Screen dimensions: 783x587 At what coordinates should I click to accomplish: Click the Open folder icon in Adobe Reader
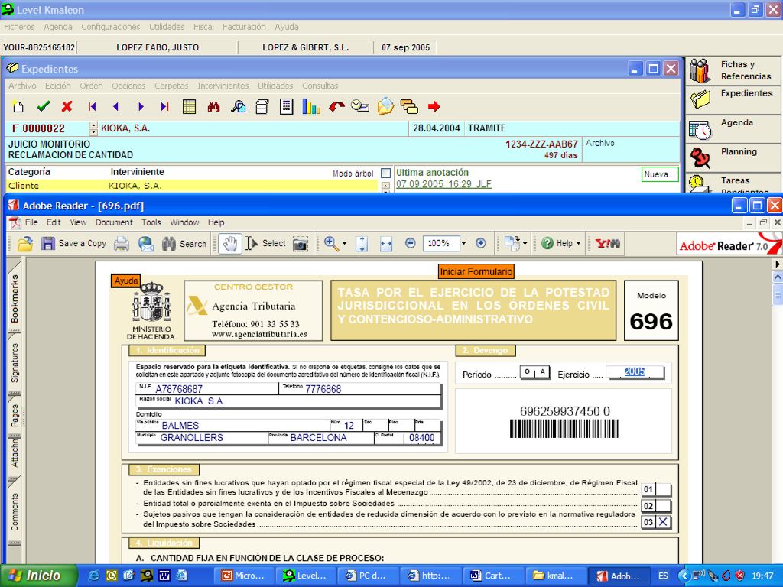point(25,244)
